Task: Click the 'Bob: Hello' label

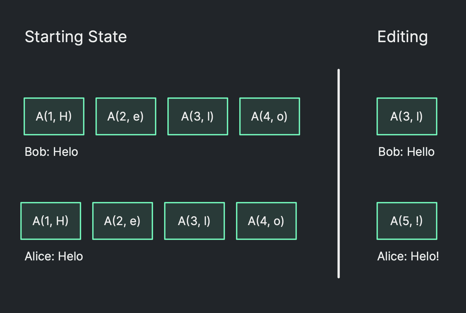Action: coord(406,152)
